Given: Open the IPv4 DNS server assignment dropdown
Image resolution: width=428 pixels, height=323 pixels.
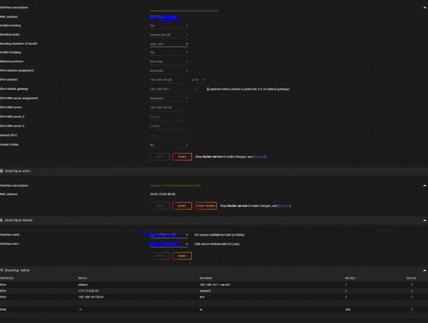Looking at the screenshot, I should click(x=169, y=98).
